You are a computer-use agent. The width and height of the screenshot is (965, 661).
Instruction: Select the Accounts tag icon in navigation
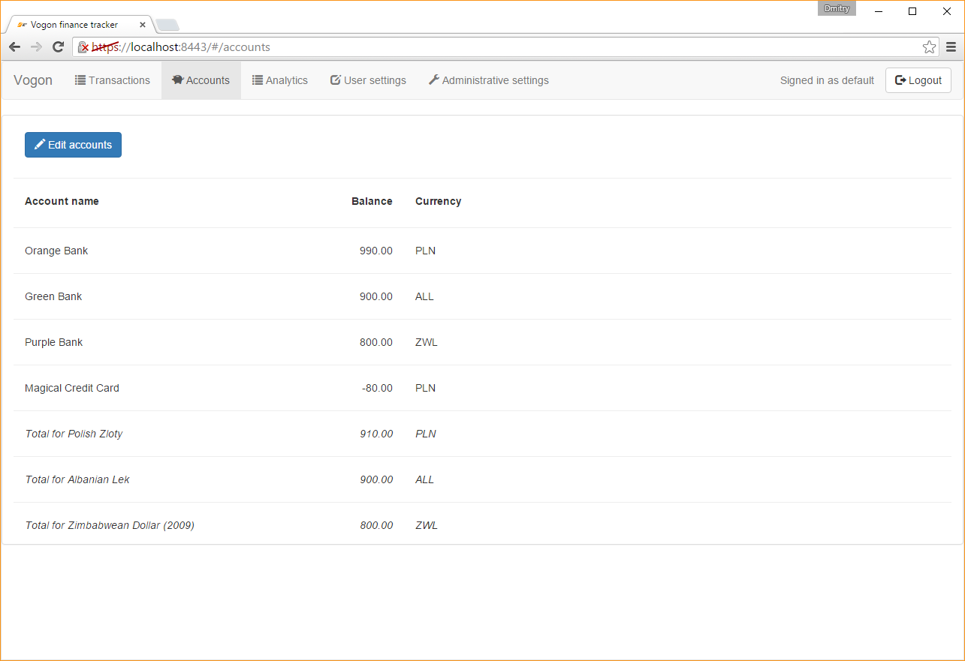coord(177,80)
